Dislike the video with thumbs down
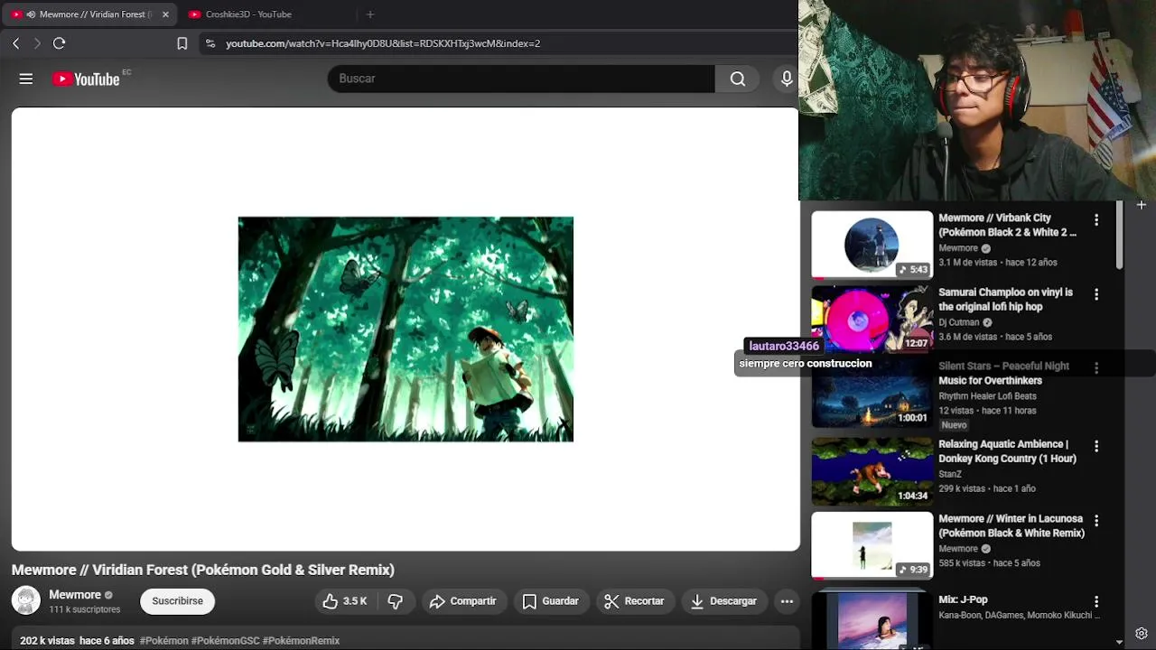Viewport: 1156px width, 650px height. 396,601
